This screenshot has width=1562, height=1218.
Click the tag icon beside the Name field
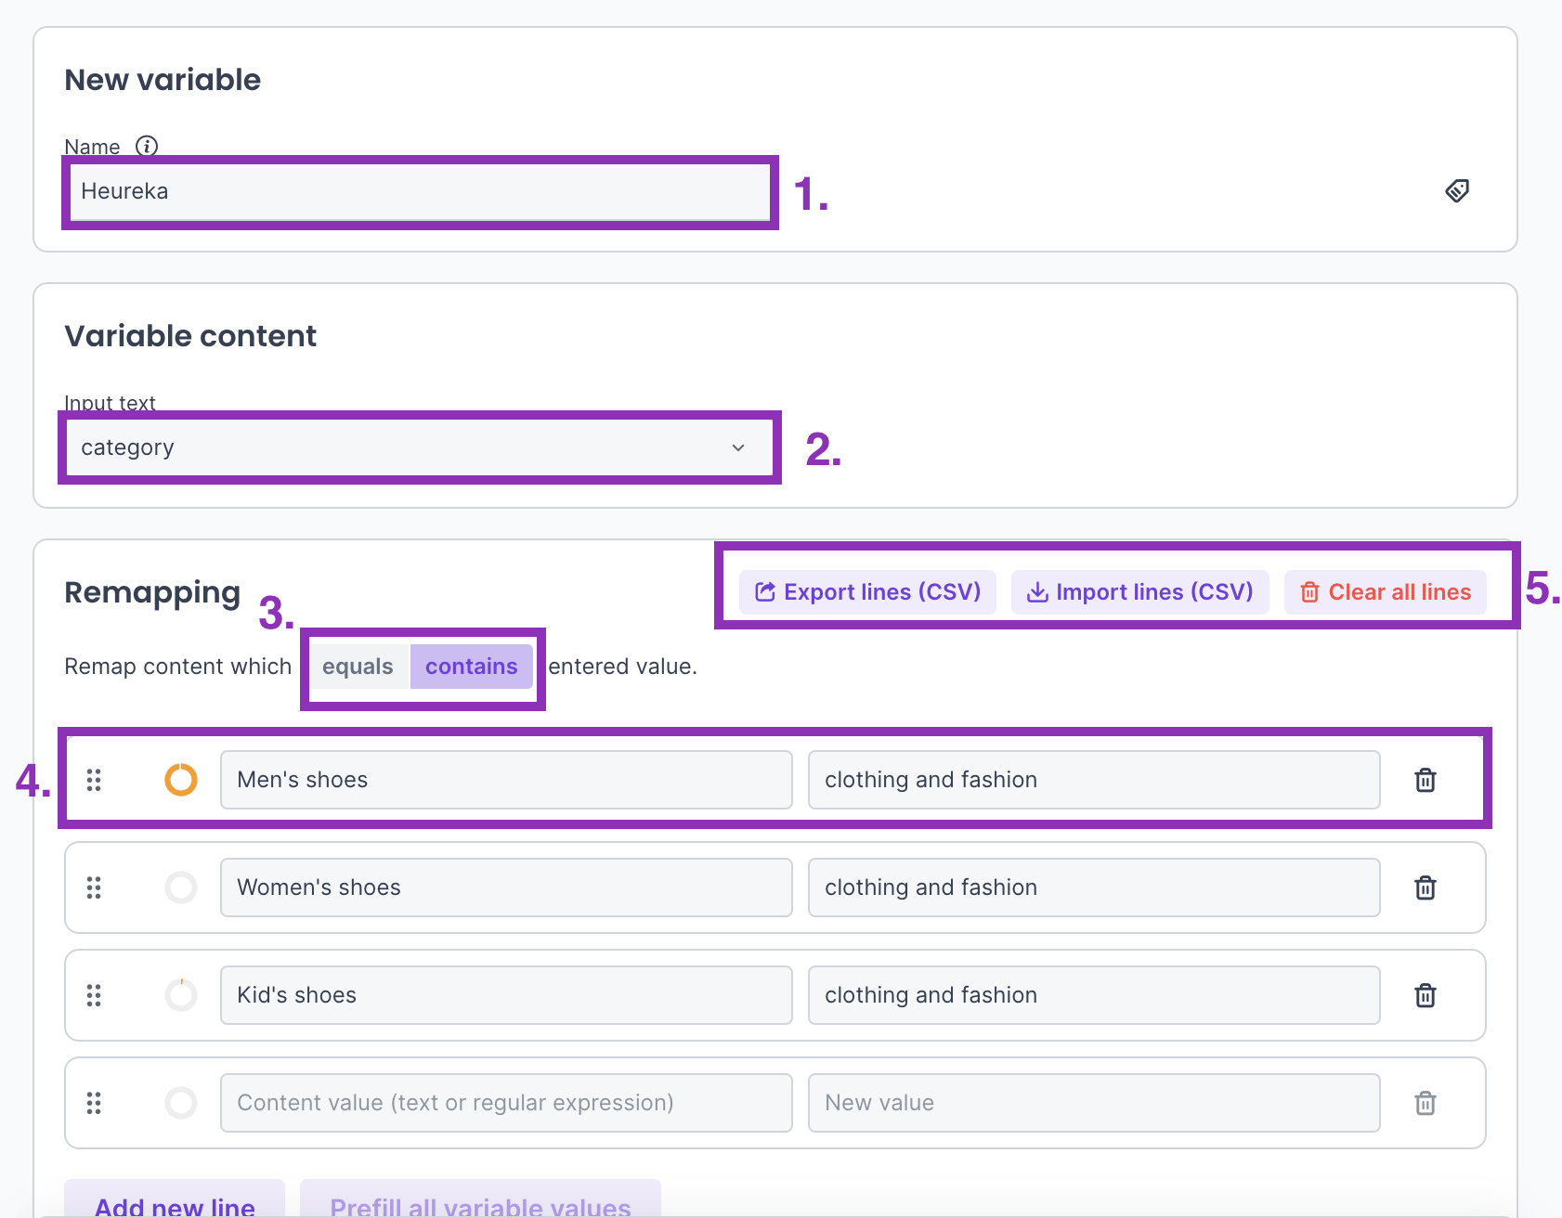[1456, 191]
